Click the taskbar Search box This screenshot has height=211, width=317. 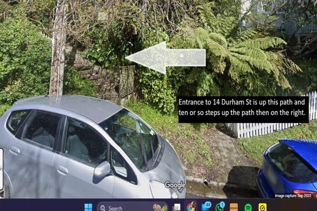click(x=132, y=207)
